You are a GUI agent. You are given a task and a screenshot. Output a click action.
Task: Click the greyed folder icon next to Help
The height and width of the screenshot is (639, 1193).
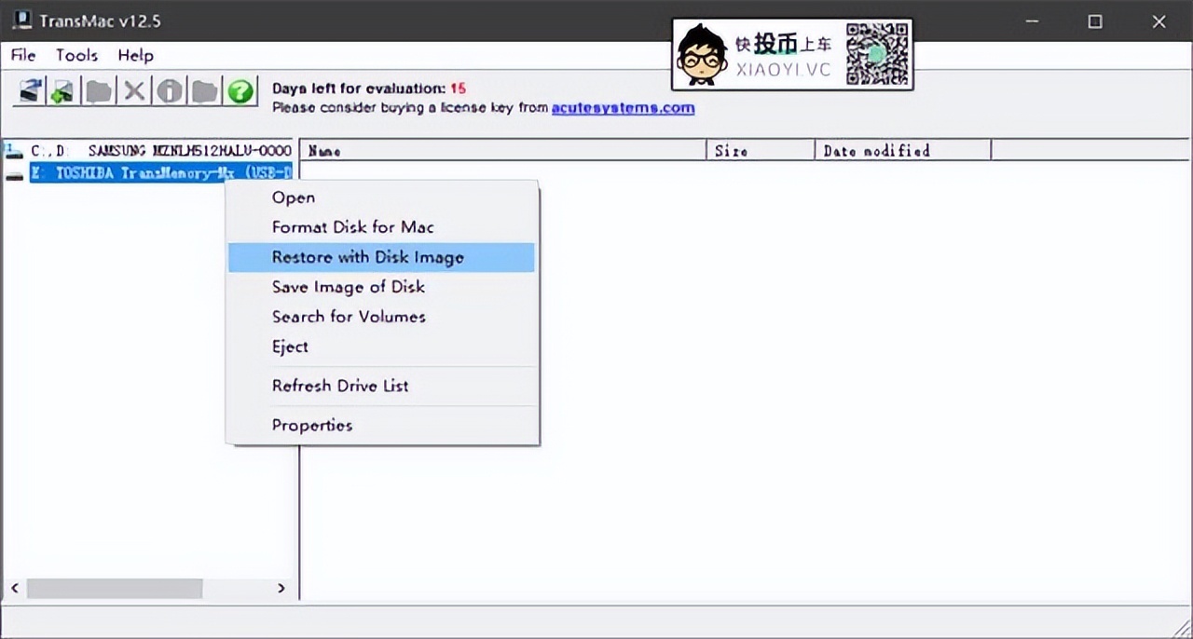204,91
